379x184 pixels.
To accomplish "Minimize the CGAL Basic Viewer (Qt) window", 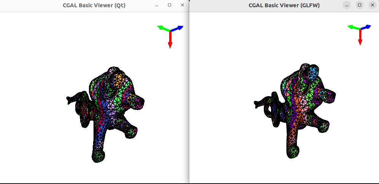I will pos(157,5).
